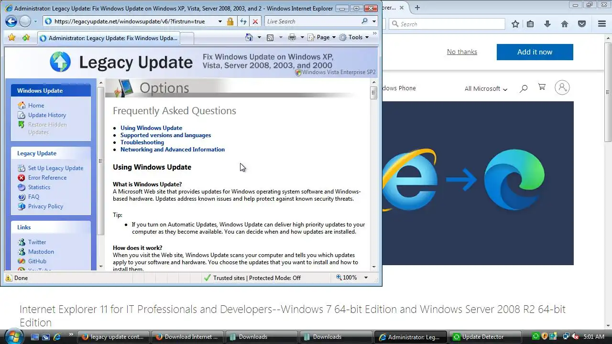Click the Microsoft site search magnifier
612x344 pixels.
tap(524, 88)
